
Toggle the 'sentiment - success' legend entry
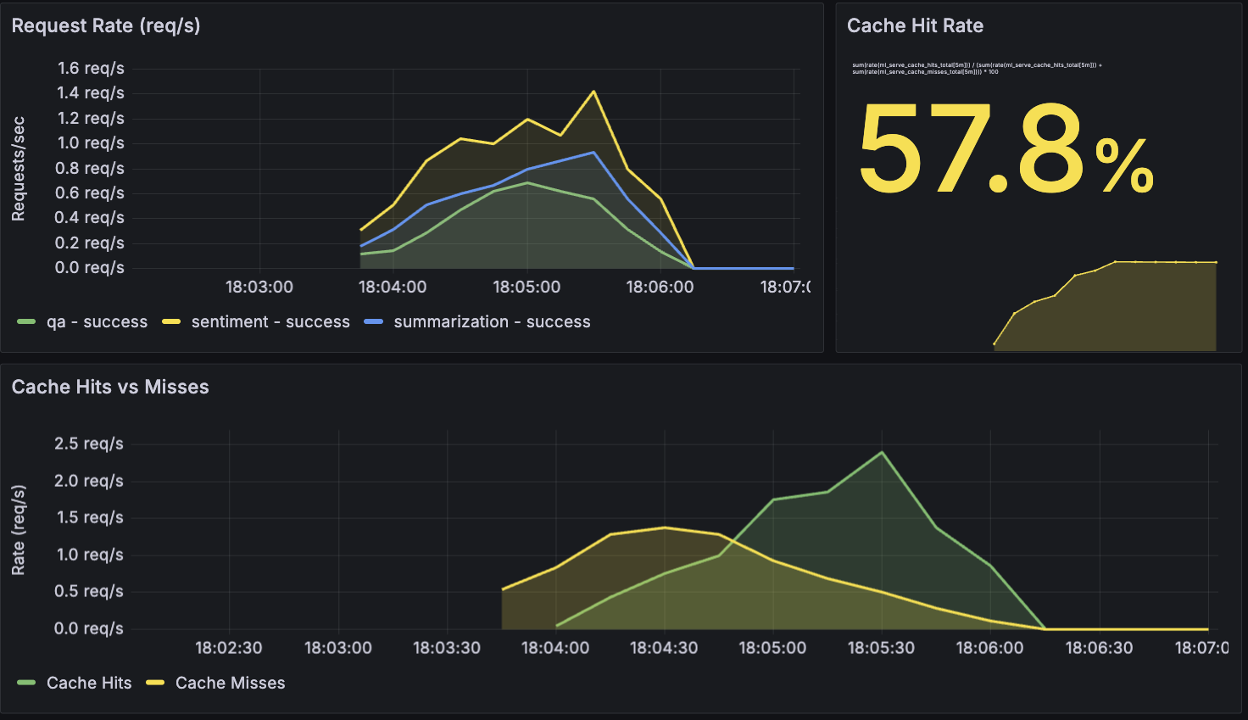tap(270, 321)
